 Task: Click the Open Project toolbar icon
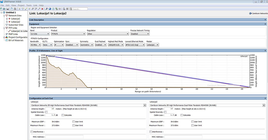tap(4, 9)
